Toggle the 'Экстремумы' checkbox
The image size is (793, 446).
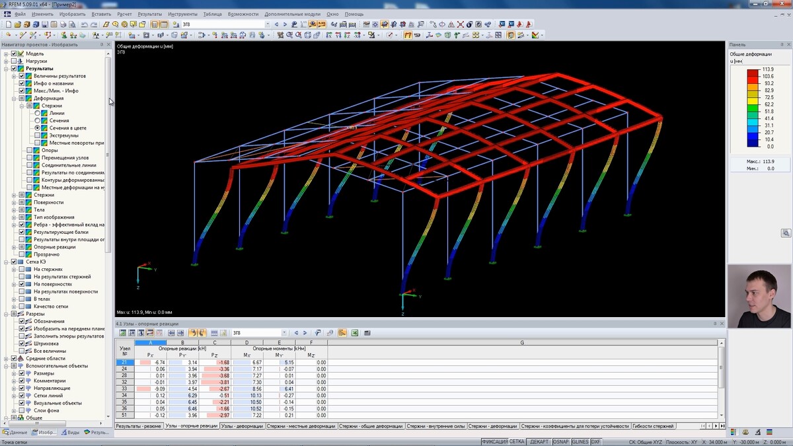tap(38, 135)
